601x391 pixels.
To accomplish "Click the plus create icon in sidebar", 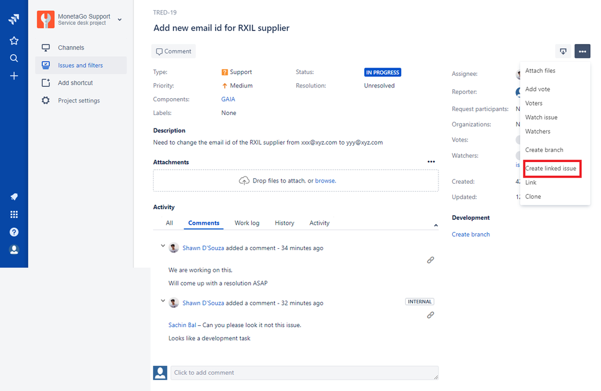I will [x=14, y=76].
